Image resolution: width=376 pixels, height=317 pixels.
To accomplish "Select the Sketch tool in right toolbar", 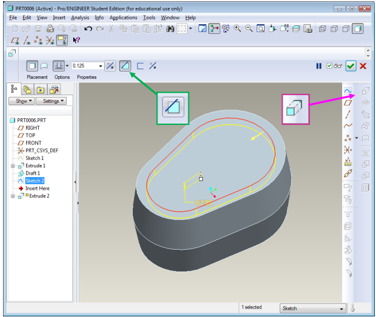I will [348, 91].
